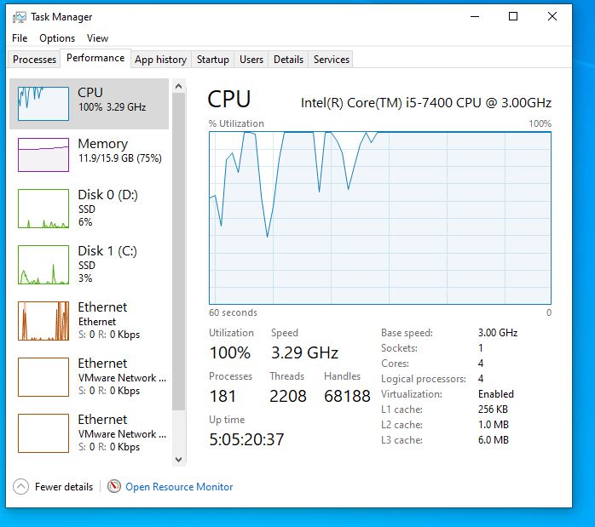595x527 pixels.
Task: Click the CPU utilization graph area
Action: tap(380, 217)
